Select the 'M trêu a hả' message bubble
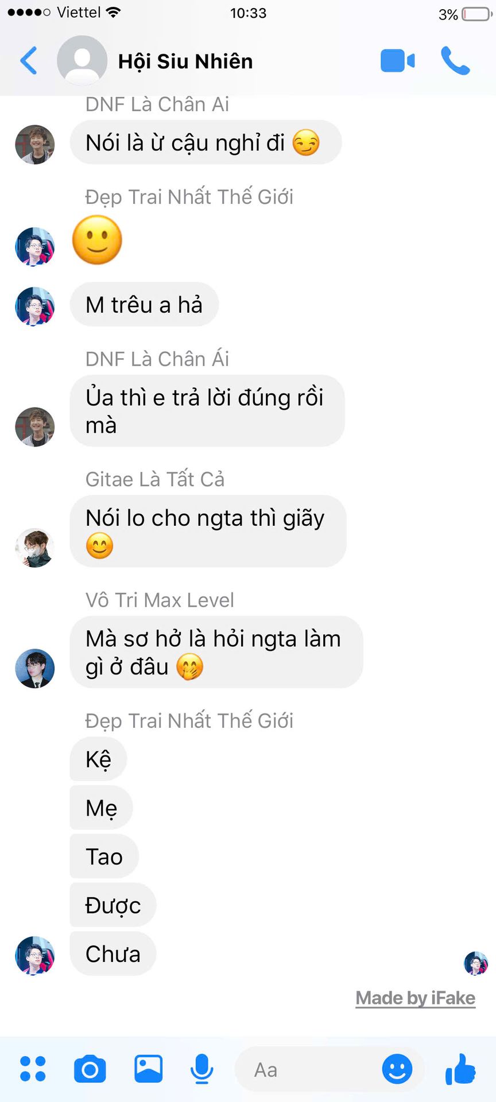The width and height of the screenshot is (496, 1102). coord(144,305)
